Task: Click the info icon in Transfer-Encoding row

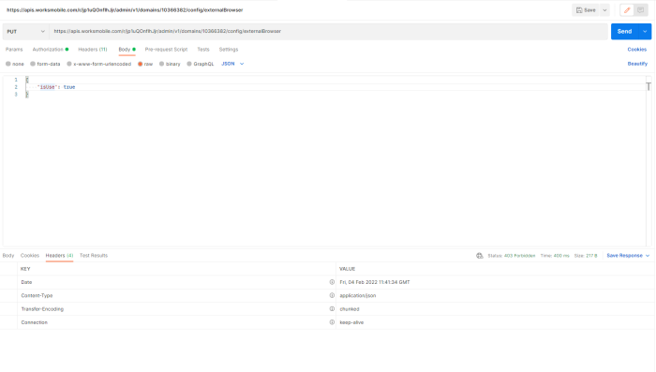Action: click(x=332, y=309)
